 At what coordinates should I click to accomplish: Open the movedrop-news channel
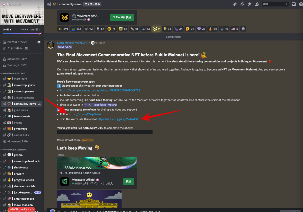[x=21, y=91]
